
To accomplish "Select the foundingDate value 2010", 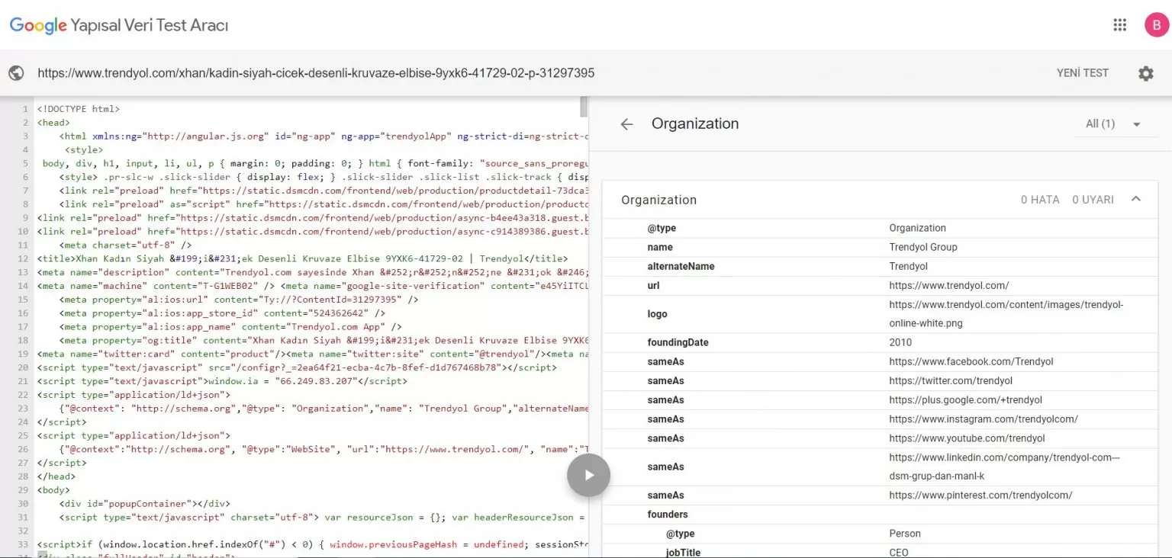I will point(900,342).
